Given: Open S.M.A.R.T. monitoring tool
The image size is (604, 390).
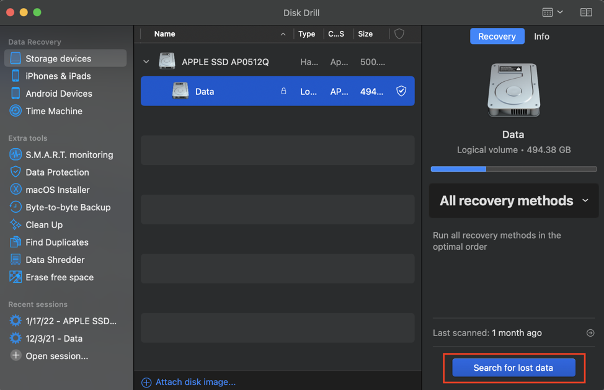Looking at the screenshot, I should (69, 155).
